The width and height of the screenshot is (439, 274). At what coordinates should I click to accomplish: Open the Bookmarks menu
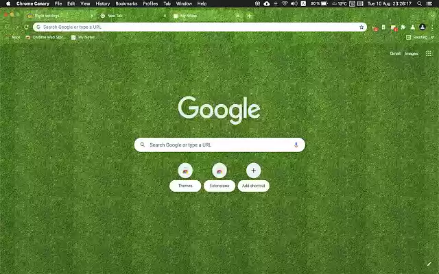tap(126, 3)
